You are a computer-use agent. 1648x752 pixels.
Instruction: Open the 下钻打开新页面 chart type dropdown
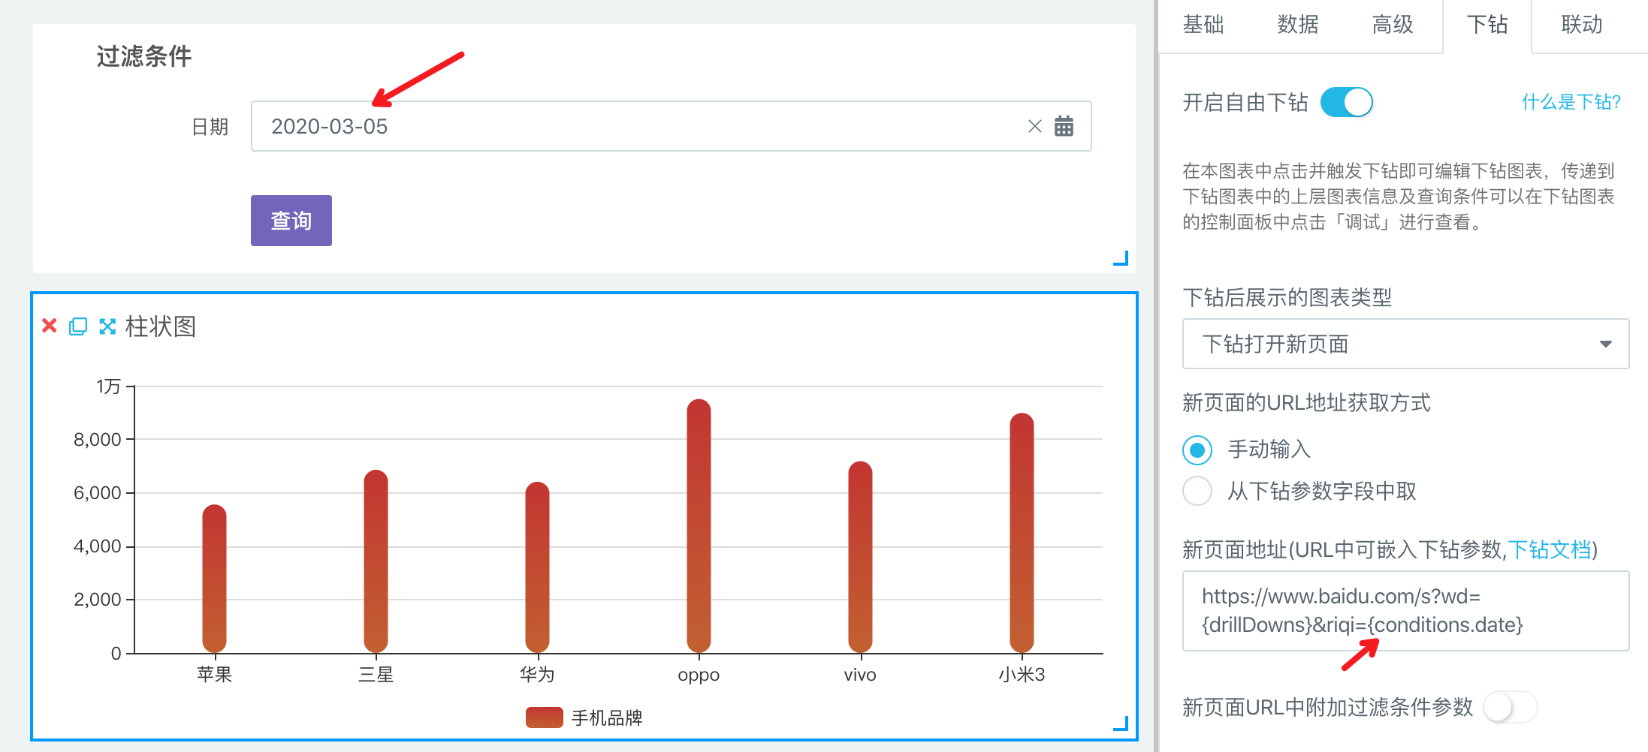(1405, 344)
